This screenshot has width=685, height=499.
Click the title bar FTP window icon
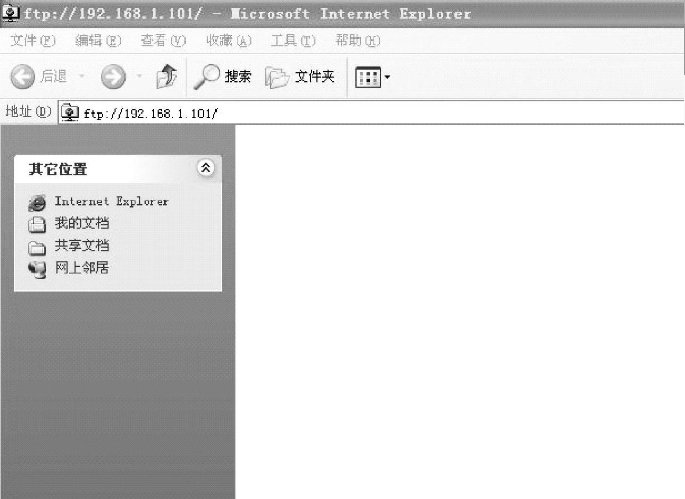coord(11,13)
